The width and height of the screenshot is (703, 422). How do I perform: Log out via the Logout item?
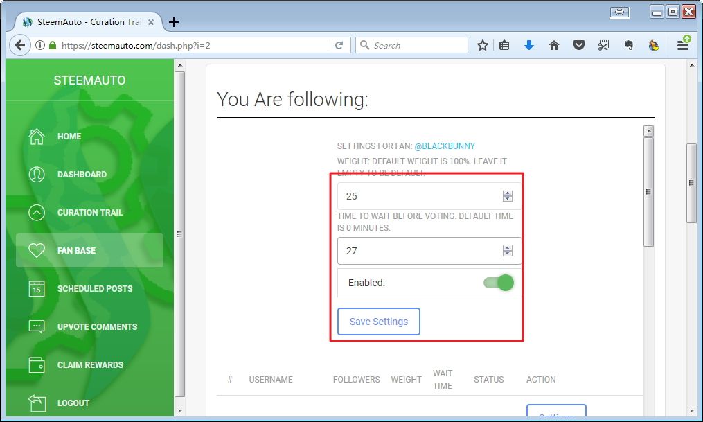(89, 403)
